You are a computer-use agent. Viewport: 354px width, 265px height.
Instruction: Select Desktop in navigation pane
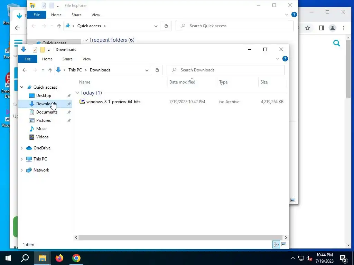click(x=44, y=96)
